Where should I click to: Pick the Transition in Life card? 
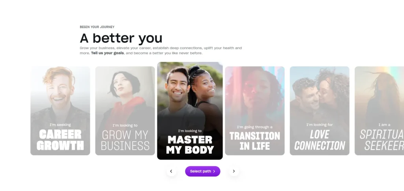point(255,111)
